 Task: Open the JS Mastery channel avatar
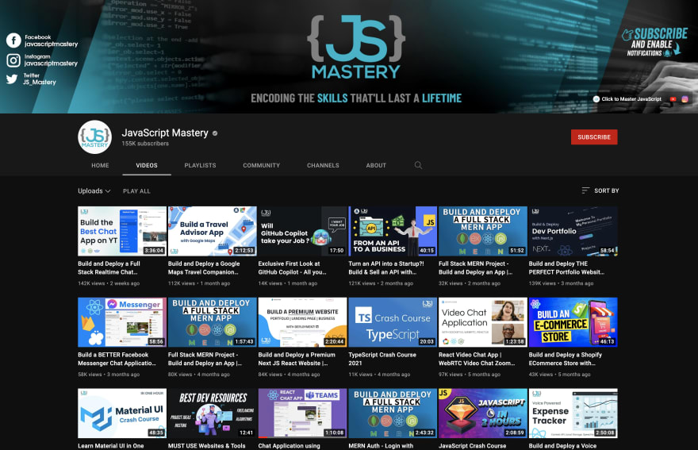point(95,137)
